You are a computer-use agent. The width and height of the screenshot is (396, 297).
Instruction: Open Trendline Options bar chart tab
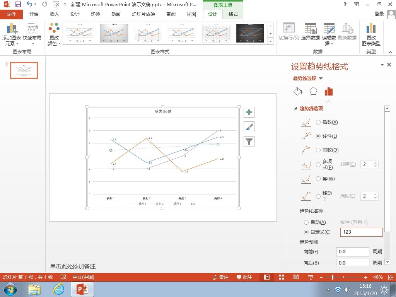click(329, 91)
